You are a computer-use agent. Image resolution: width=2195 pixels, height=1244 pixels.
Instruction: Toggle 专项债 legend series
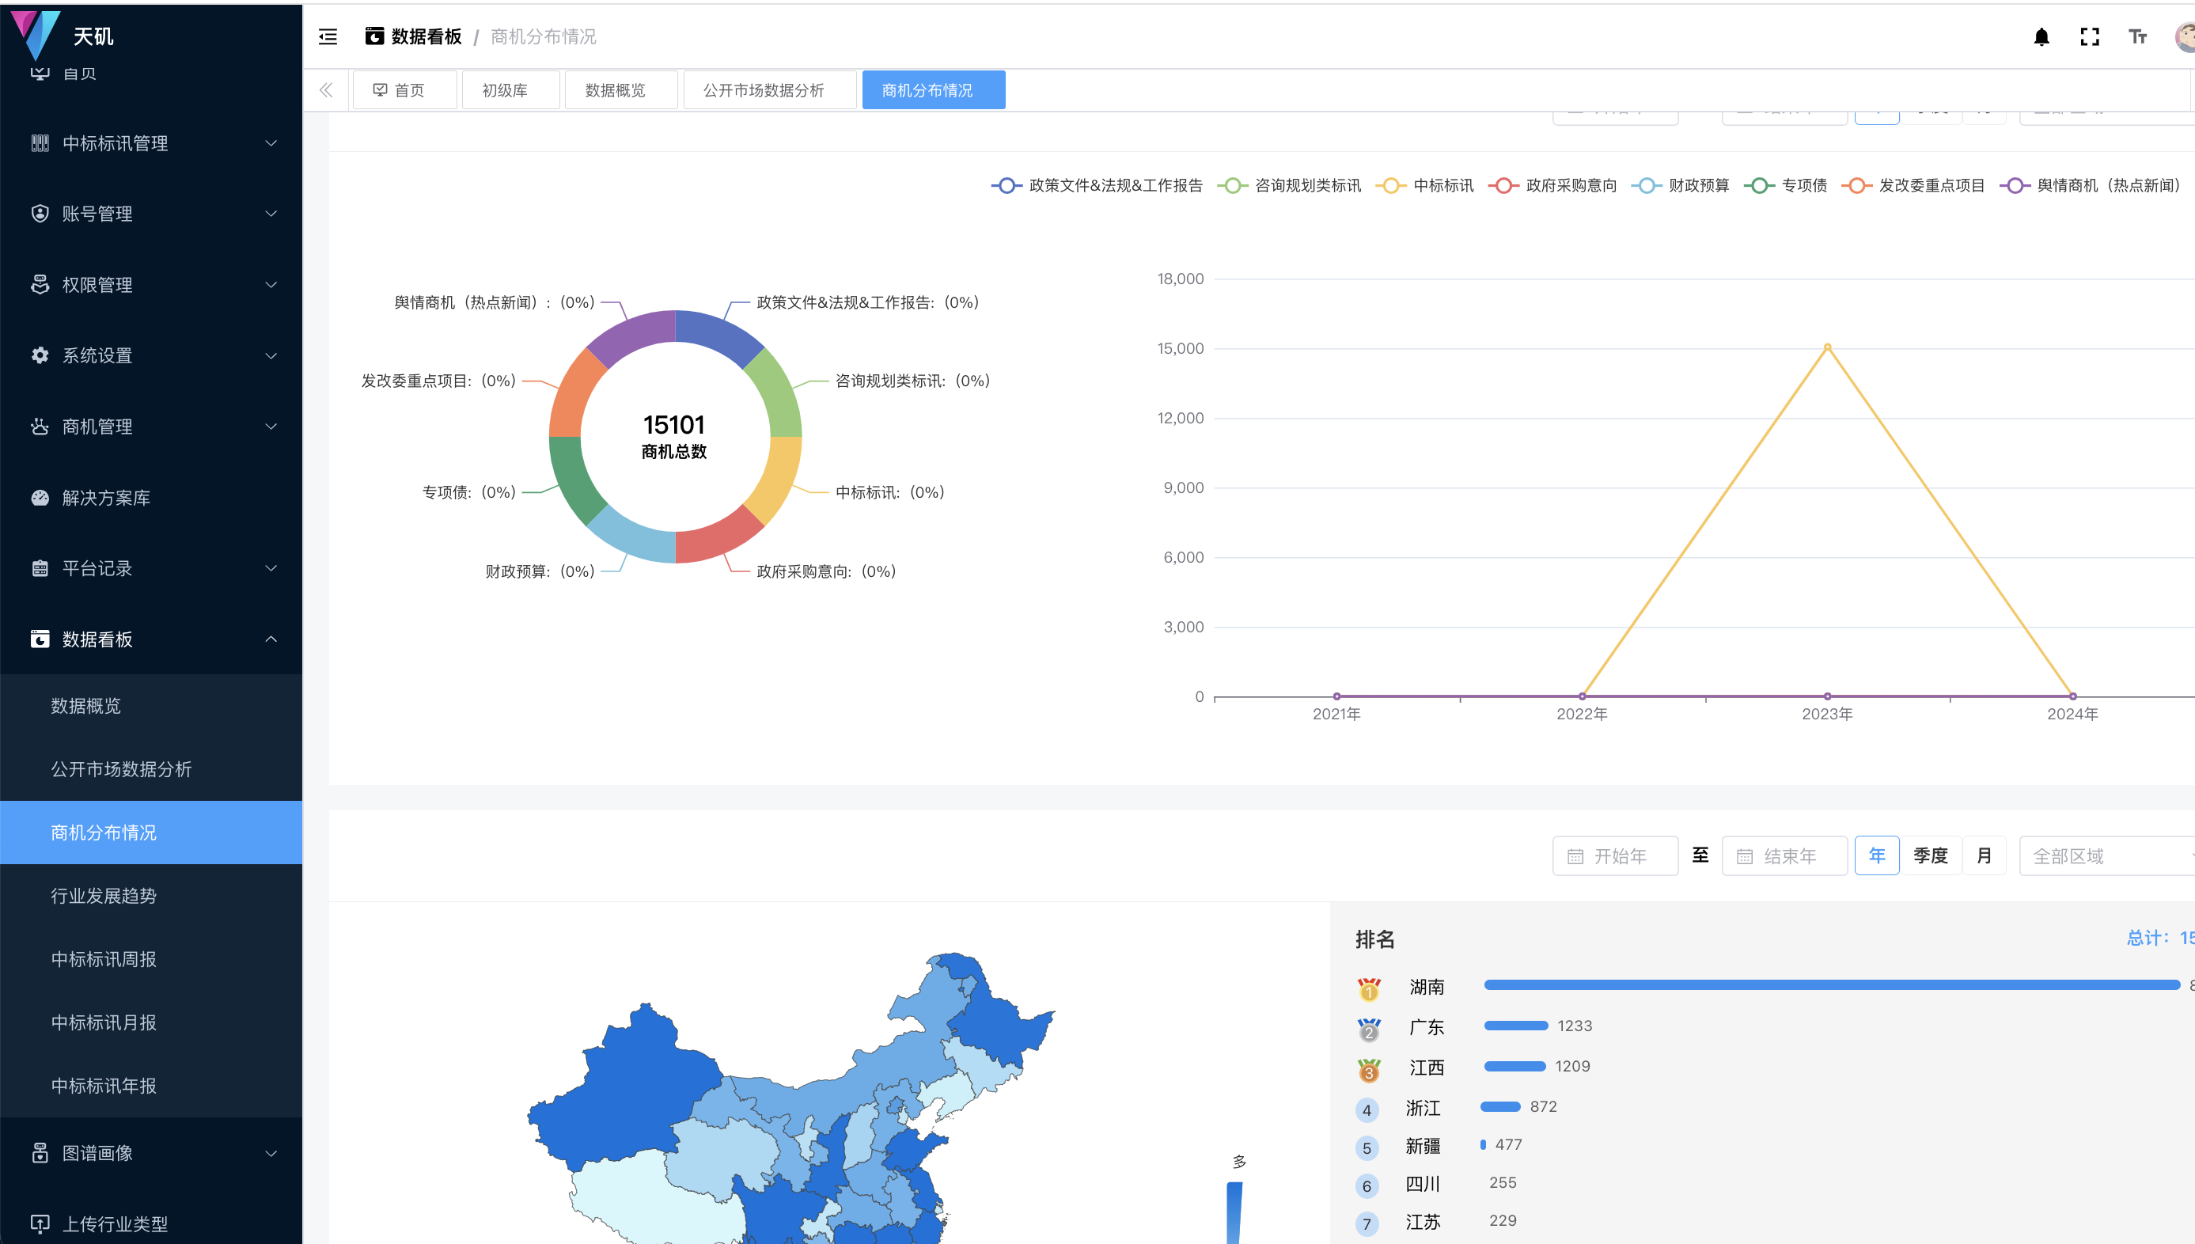point(1786,185)
